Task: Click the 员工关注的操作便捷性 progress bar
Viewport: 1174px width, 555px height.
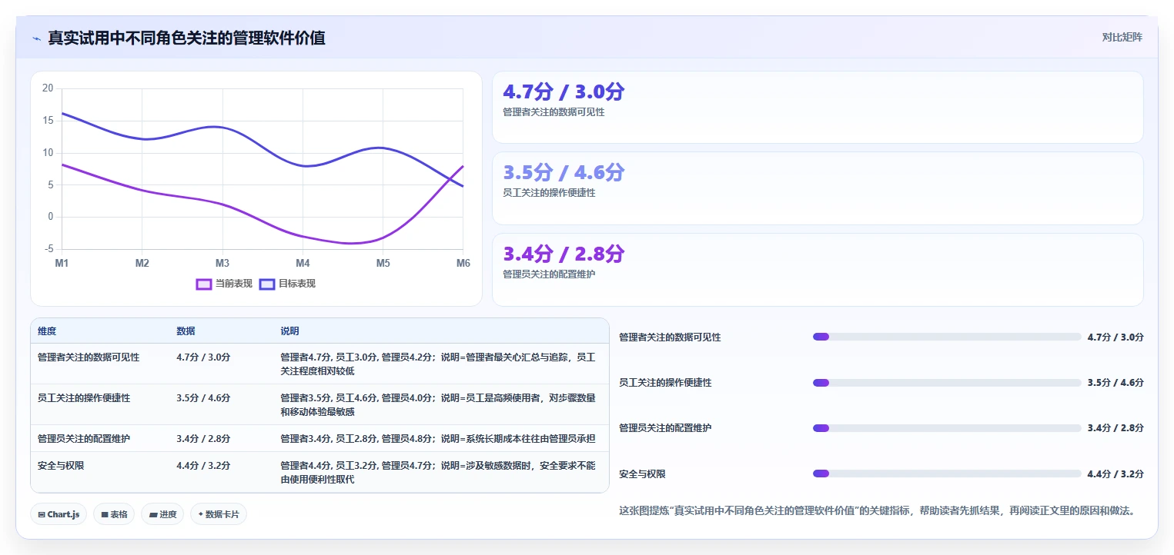Action: 947,383
